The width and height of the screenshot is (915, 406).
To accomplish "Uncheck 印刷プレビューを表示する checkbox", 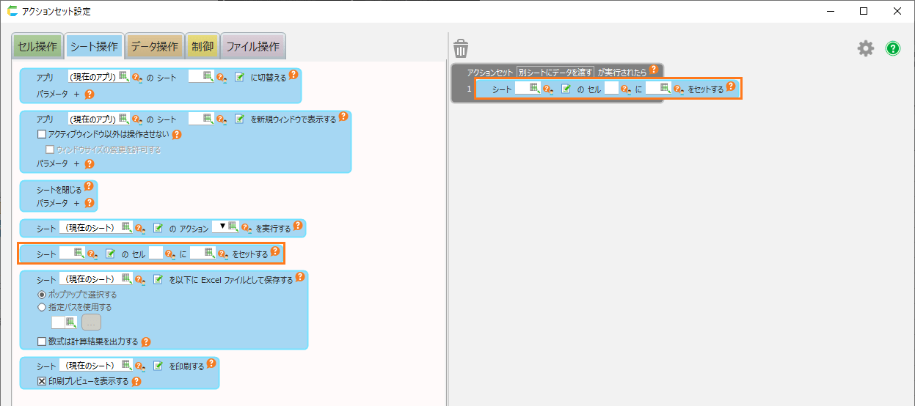I will coord(42,381).
